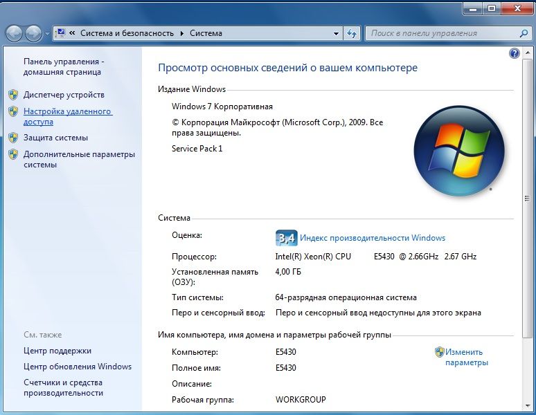Go forward using the Forward arrow button
Viewport: 536px width, 415px height.
[x=33, y=33]
